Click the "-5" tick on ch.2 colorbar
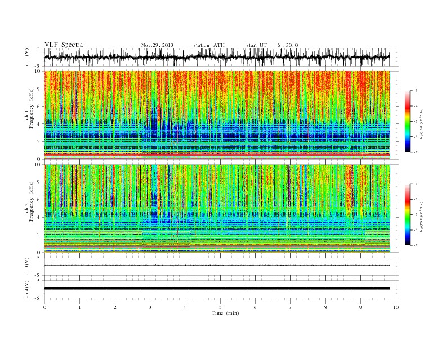Viewport: 446px width, 345px height. (x=416, y=215)
